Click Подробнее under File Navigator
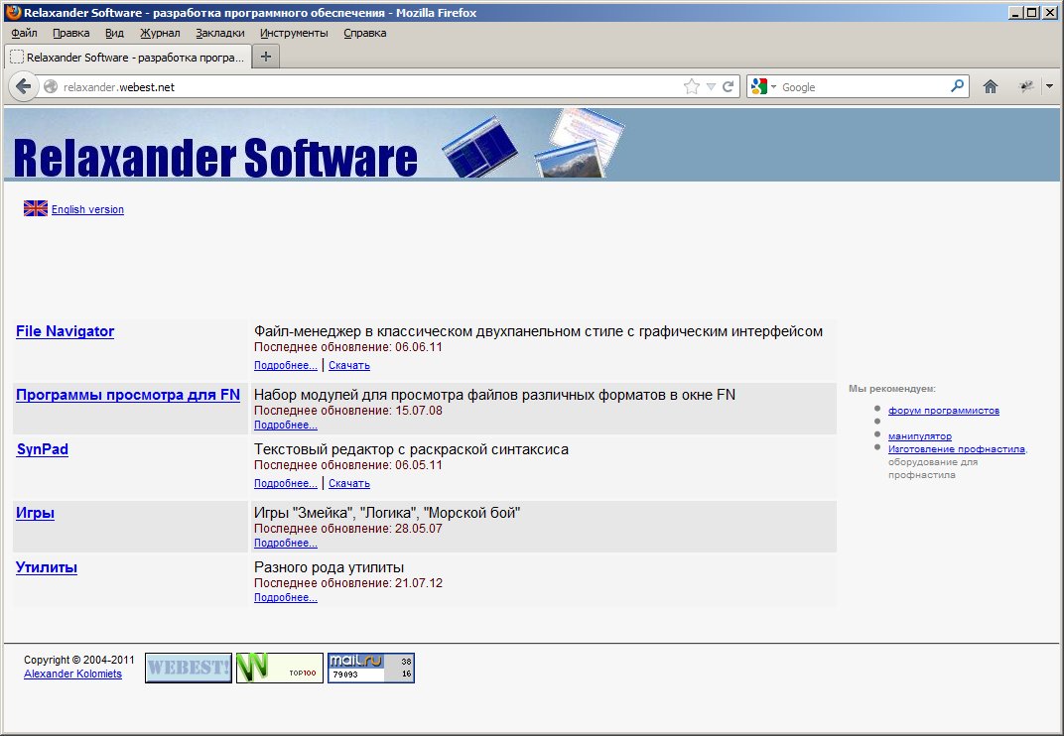Viewport: 1064px width, 736px height. [x=285, y=365]
